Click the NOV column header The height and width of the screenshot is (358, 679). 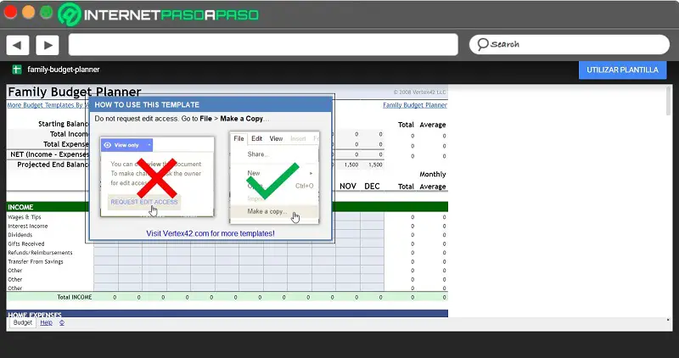(x=348, y=186)
